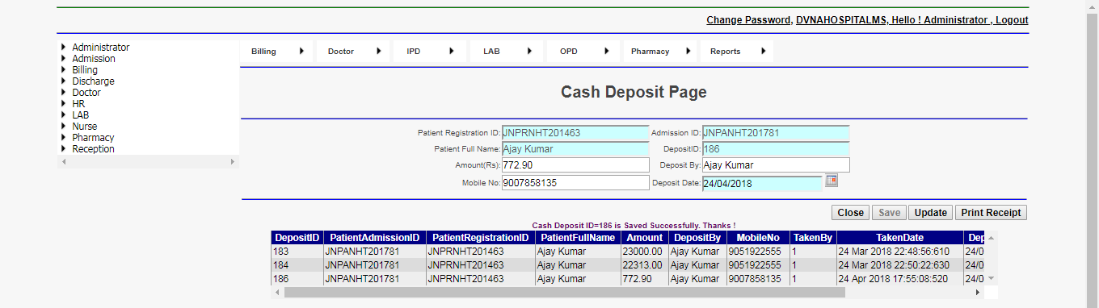Open the Pharmacy top menu

click(660, 52)
